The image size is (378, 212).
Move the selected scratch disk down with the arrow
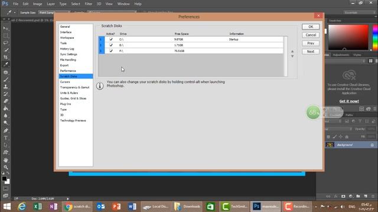(x=292, y=57)
